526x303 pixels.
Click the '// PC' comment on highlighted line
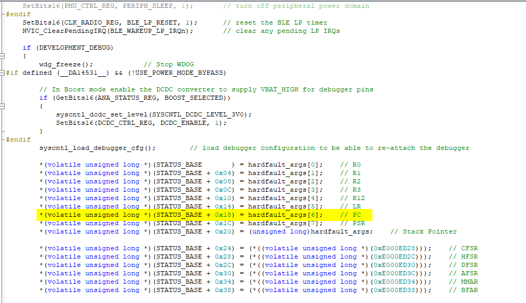(x=350, y=215)
